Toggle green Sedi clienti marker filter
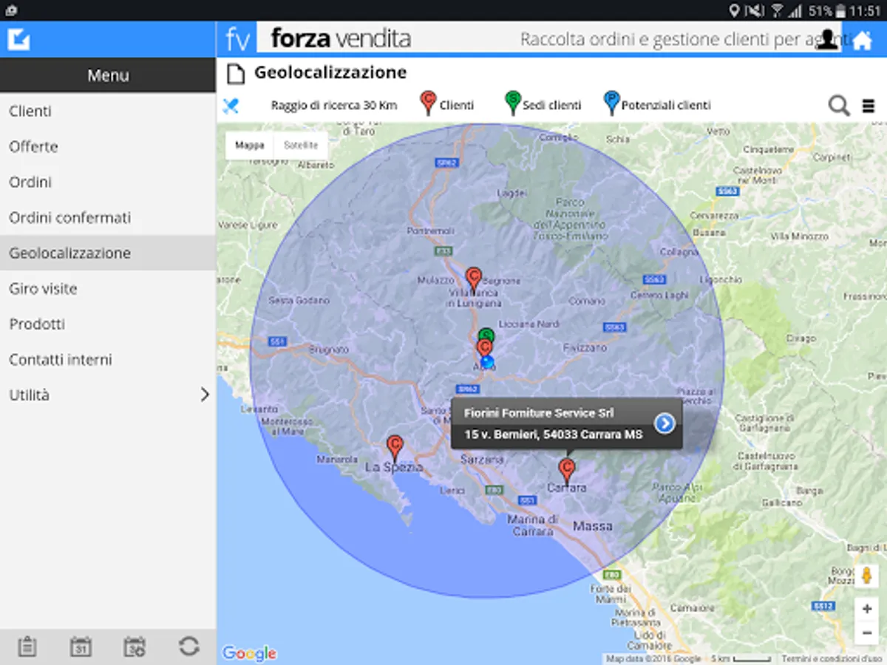The height and width of the screenshot is (665, 887). click(512, 103)
